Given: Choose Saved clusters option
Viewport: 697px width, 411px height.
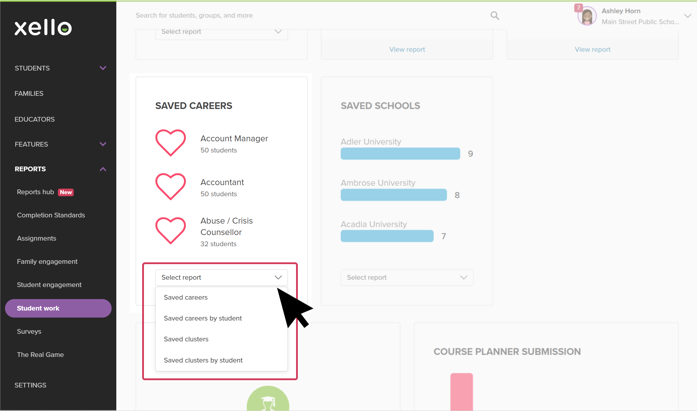Looking at the screenshot, I should pyautogui.click(x=186, y=339).
